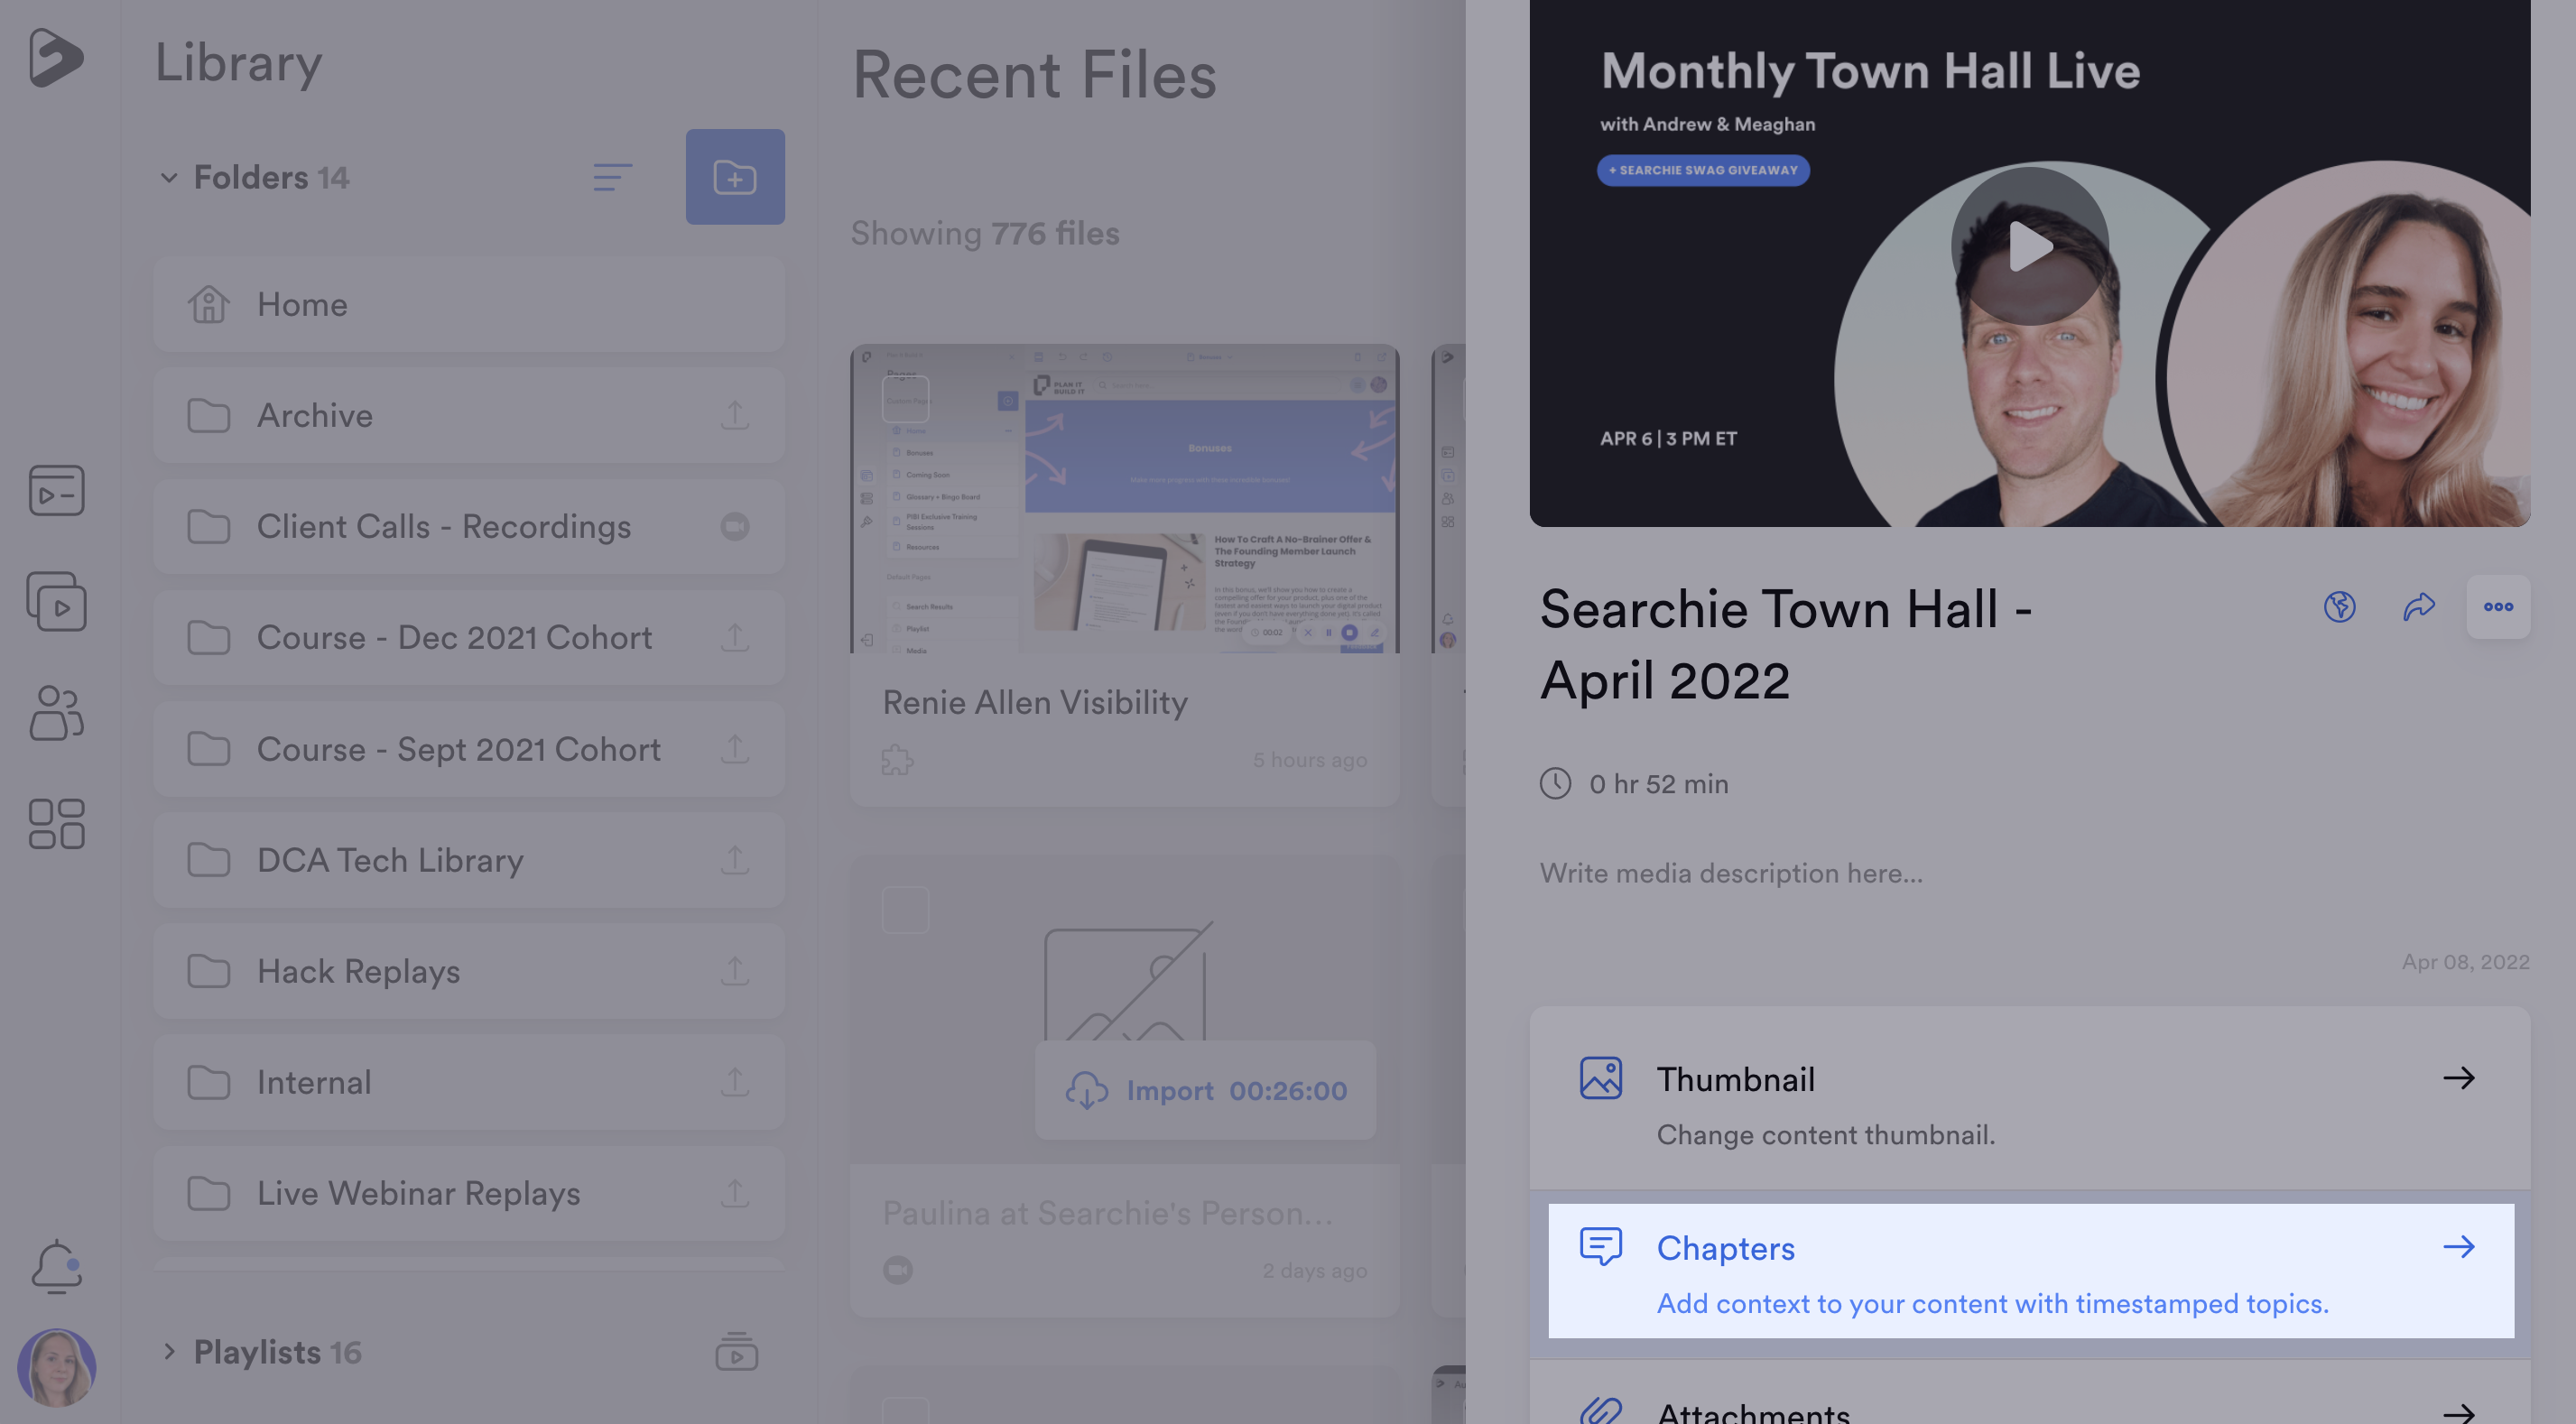This screenshot has width=2576, height=1424.
Task: Open the audience people sidebar icon
Action: [x=56, y=712]
